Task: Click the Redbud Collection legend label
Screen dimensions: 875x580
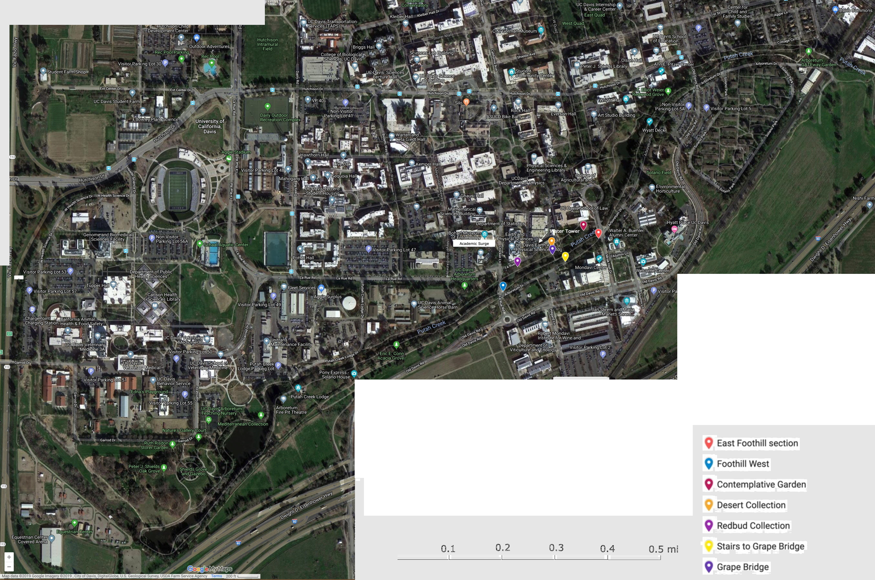Action: tap(753, 526)
